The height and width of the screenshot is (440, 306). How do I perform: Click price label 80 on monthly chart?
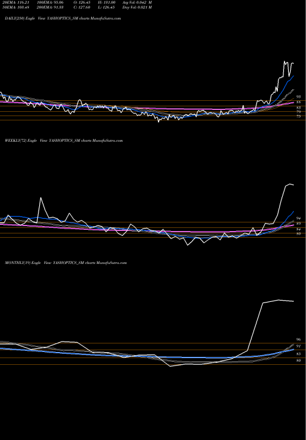(299, 361)
